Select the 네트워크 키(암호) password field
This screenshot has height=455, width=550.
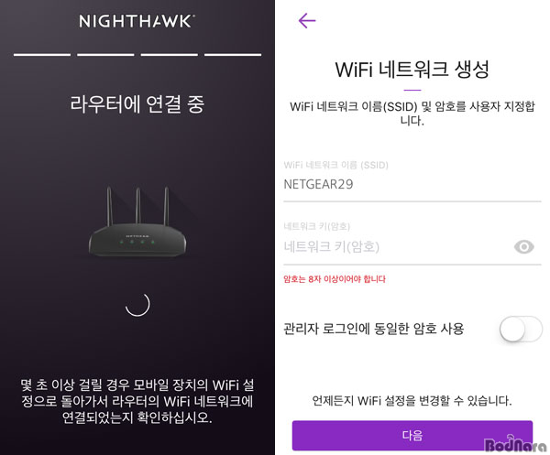(396, 247)
